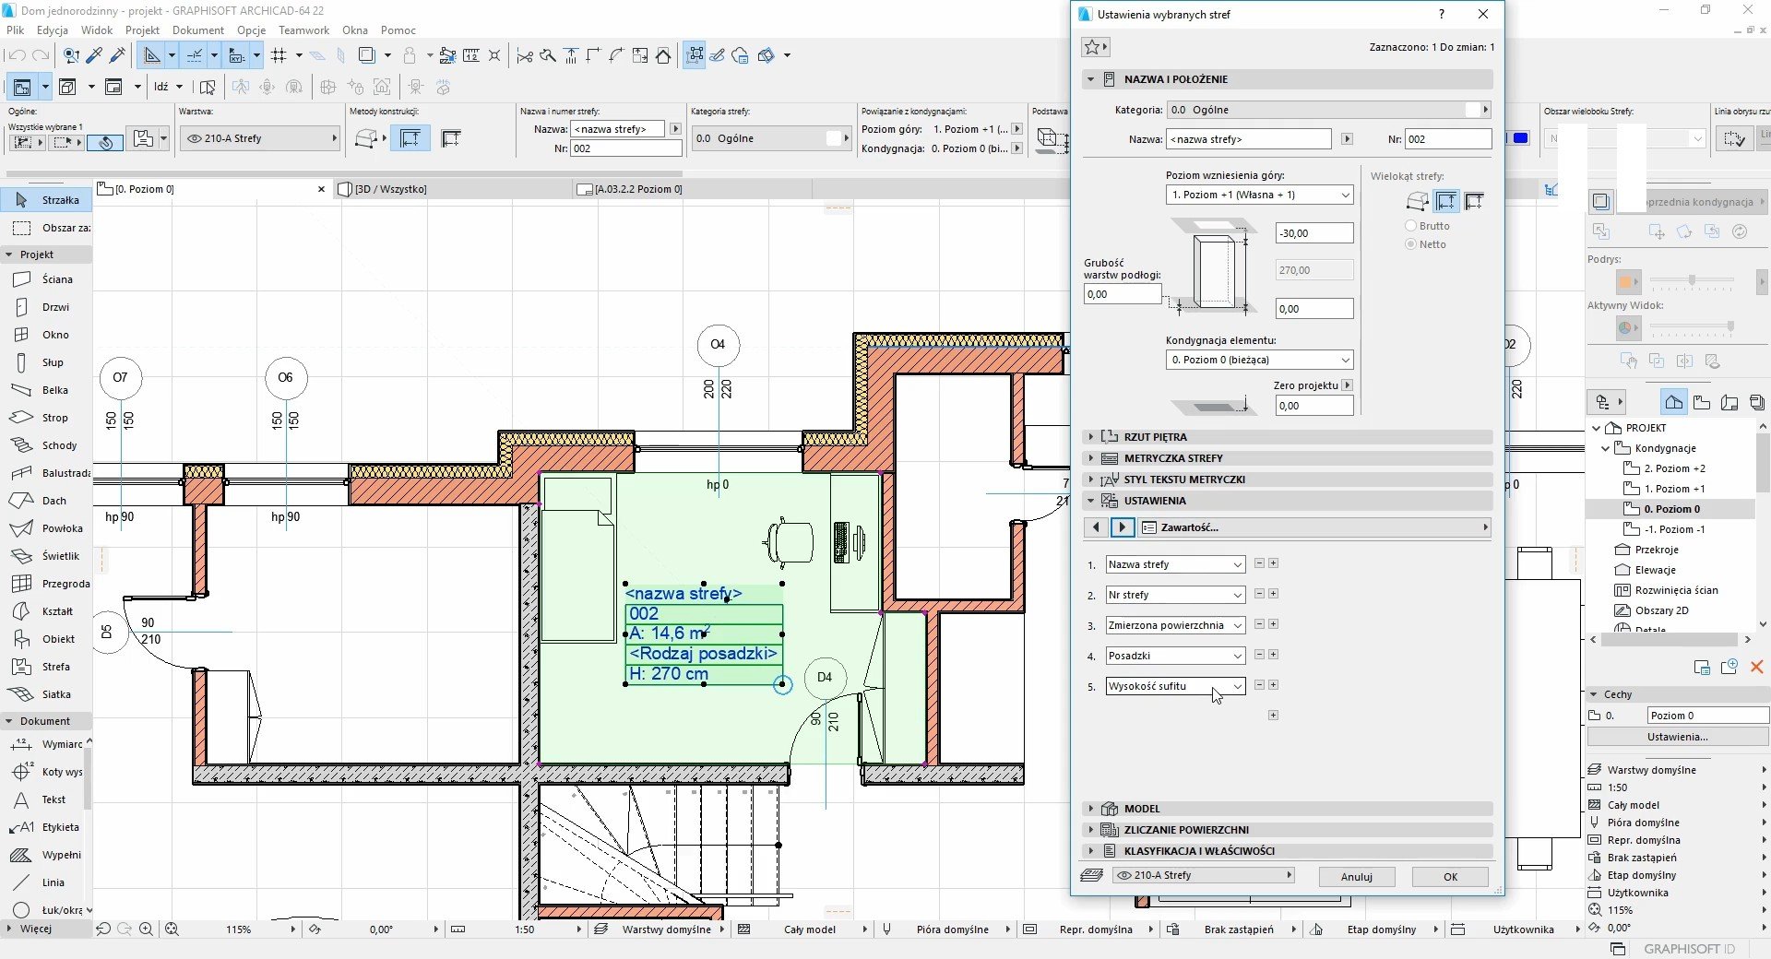
Task: Select the Belka beam tool
Action: (46, 390)
